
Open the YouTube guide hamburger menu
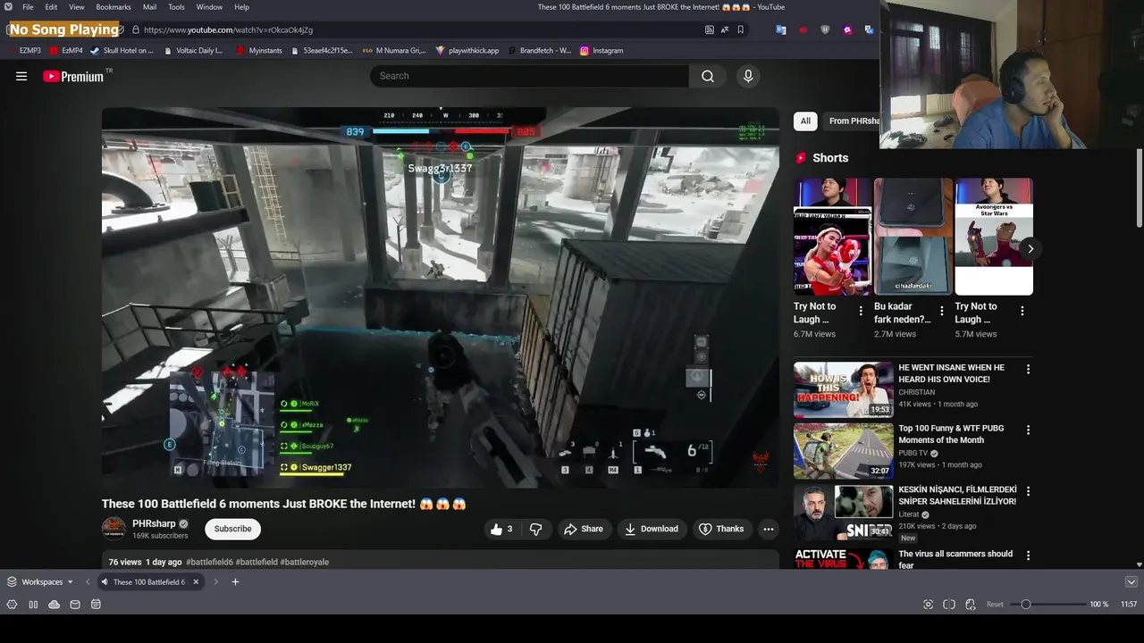[21, 76]
